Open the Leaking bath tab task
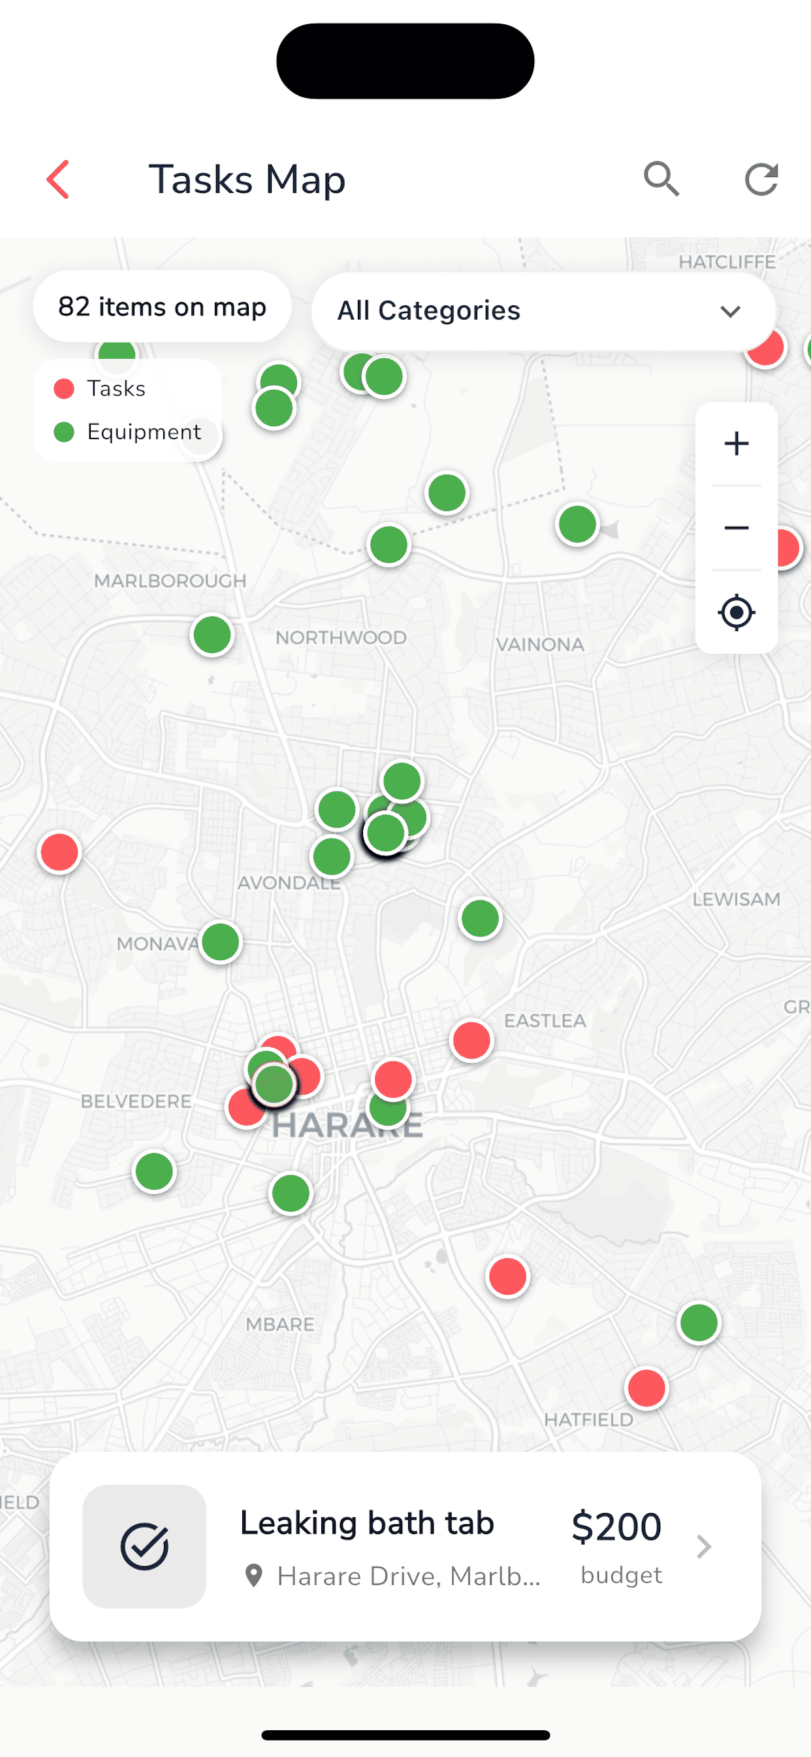The height and width of the screenshot is (1757, 811). tap(367, 1523)
